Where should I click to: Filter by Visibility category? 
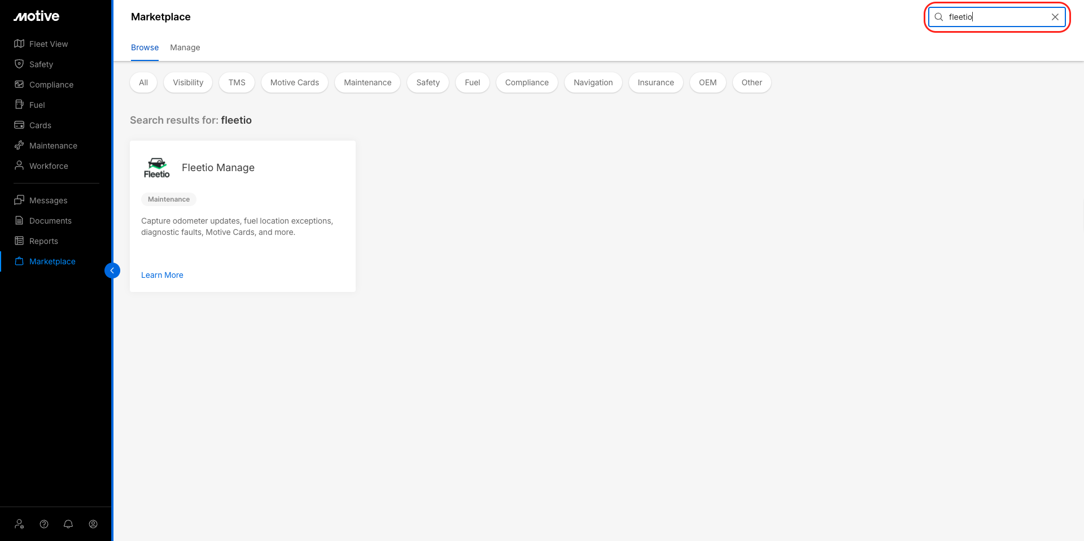[x=188, y=82]
